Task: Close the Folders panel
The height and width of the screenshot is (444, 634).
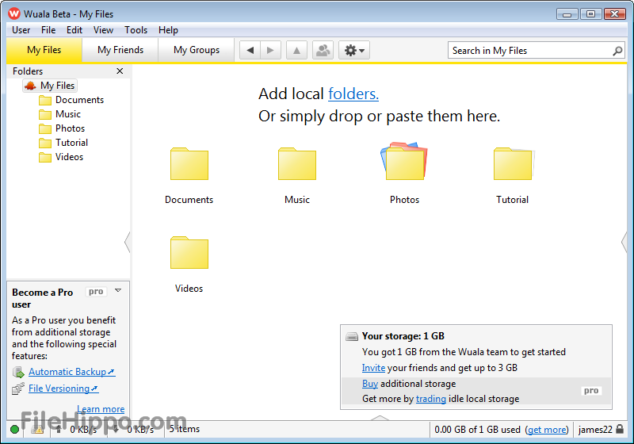Action: point(120,71)
